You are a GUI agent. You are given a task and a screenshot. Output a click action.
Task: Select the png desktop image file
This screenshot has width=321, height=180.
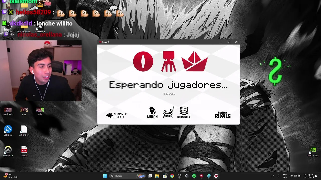click(24, 111)
